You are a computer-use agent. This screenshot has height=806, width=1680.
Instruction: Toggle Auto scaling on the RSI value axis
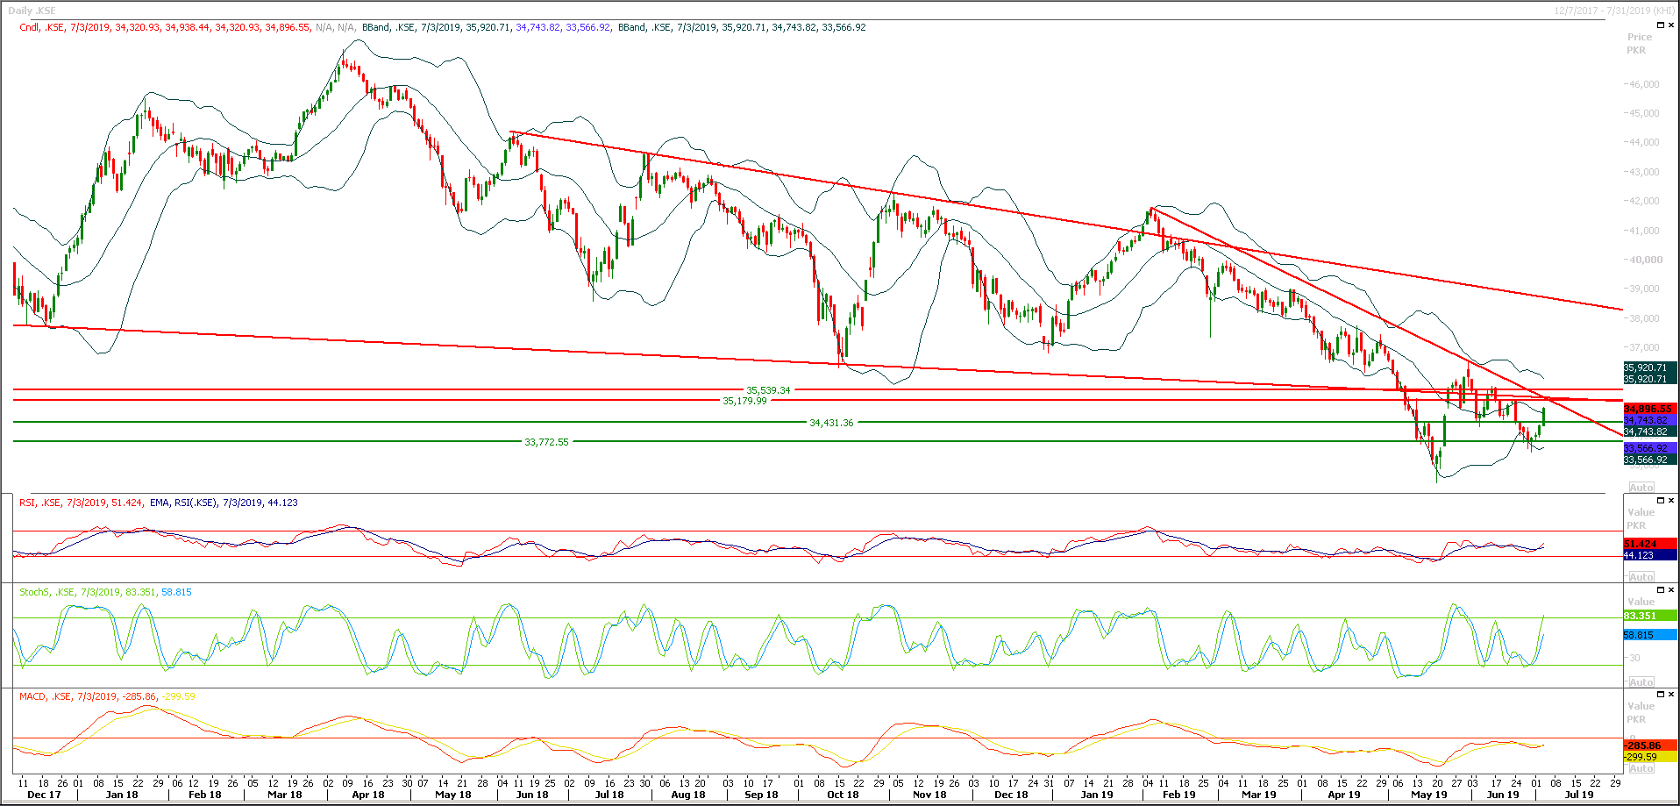(x=1641, y=576)
